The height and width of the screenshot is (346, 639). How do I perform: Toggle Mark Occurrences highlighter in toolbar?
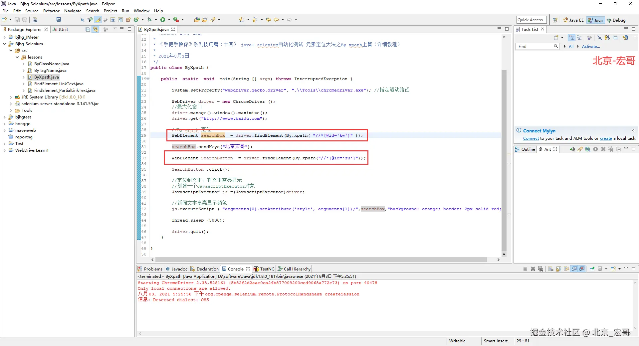98,20
